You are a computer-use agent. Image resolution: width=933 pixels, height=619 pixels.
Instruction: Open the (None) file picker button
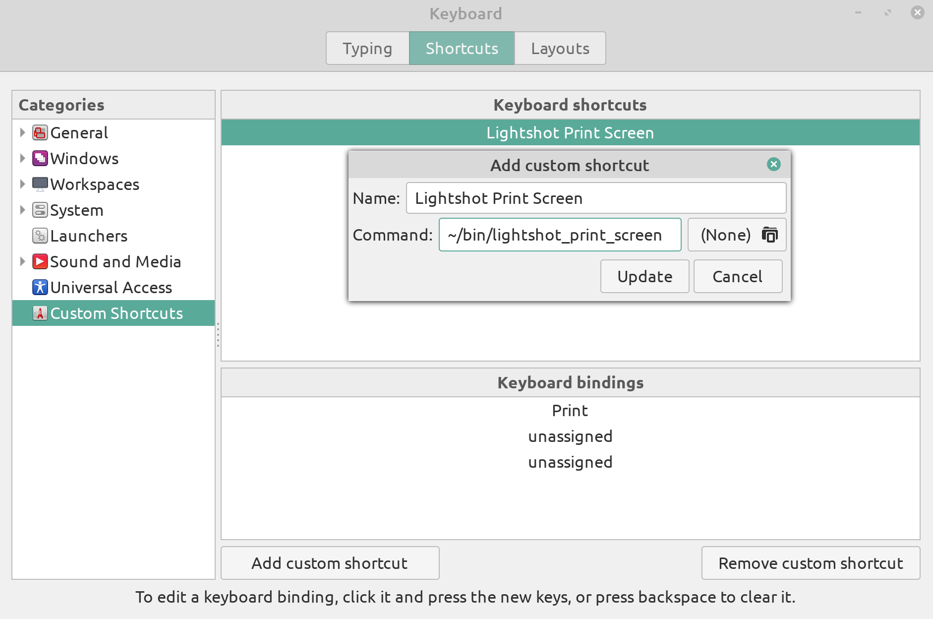[x=737, y=235]
